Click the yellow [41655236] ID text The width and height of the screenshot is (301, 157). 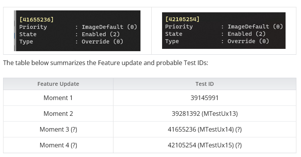[x=36, y=19]
